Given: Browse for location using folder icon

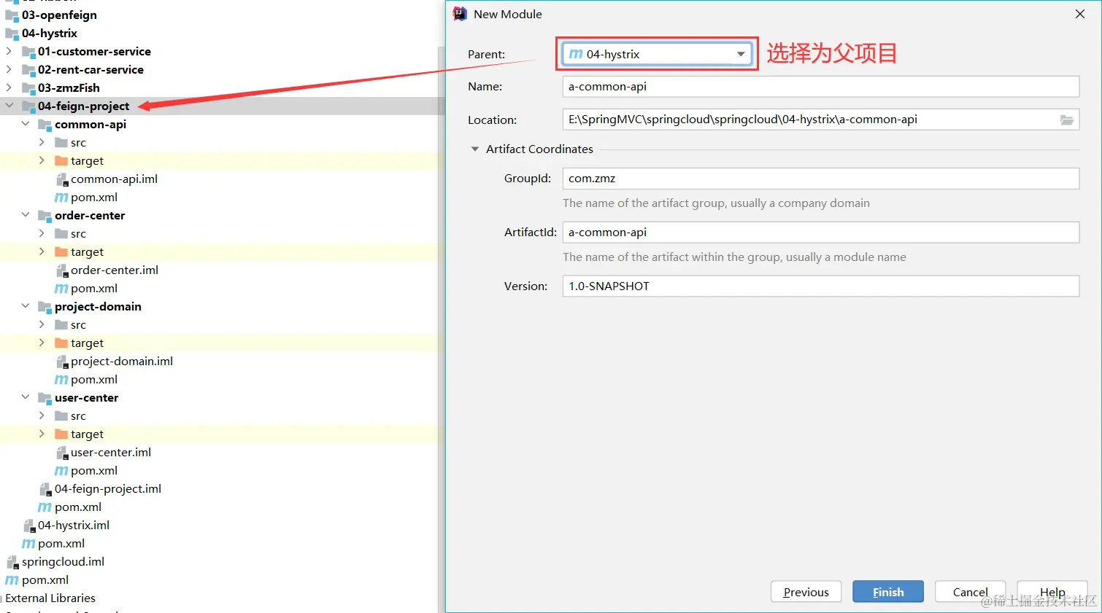Looking at the screenshot, I should pos(1067,120).
